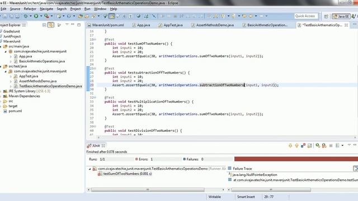This screenshot has width=358, height=201.
Task: Open the Edit menu
Action: (3, 9)
